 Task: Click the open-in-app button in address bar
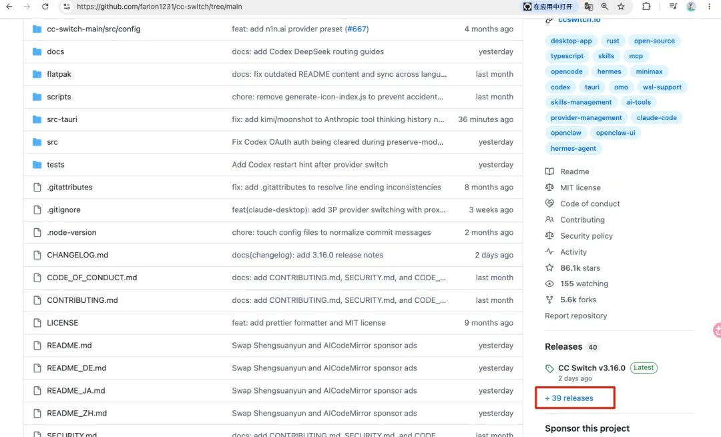[x=548, y=7]
